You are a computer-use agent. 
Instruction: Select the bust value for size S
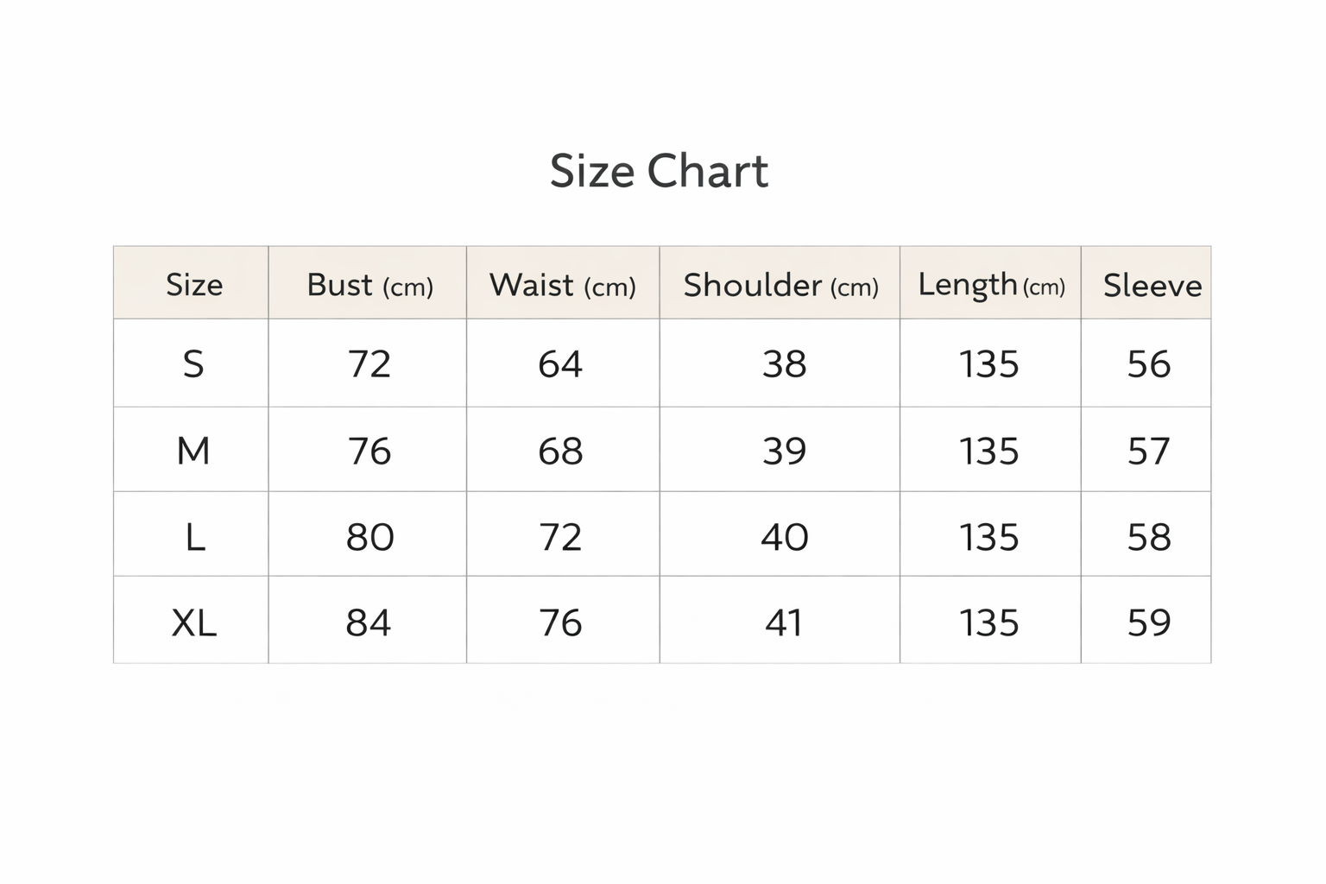point(369,364)
